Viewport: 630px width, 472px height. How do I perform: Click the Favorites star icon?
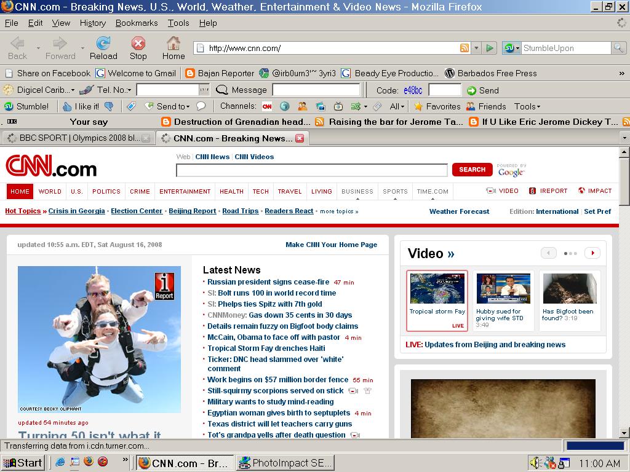click(x=418, y=106)
